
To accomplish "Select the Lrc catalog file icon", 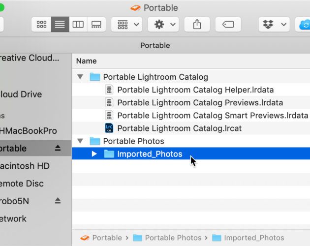I will 109,128.
